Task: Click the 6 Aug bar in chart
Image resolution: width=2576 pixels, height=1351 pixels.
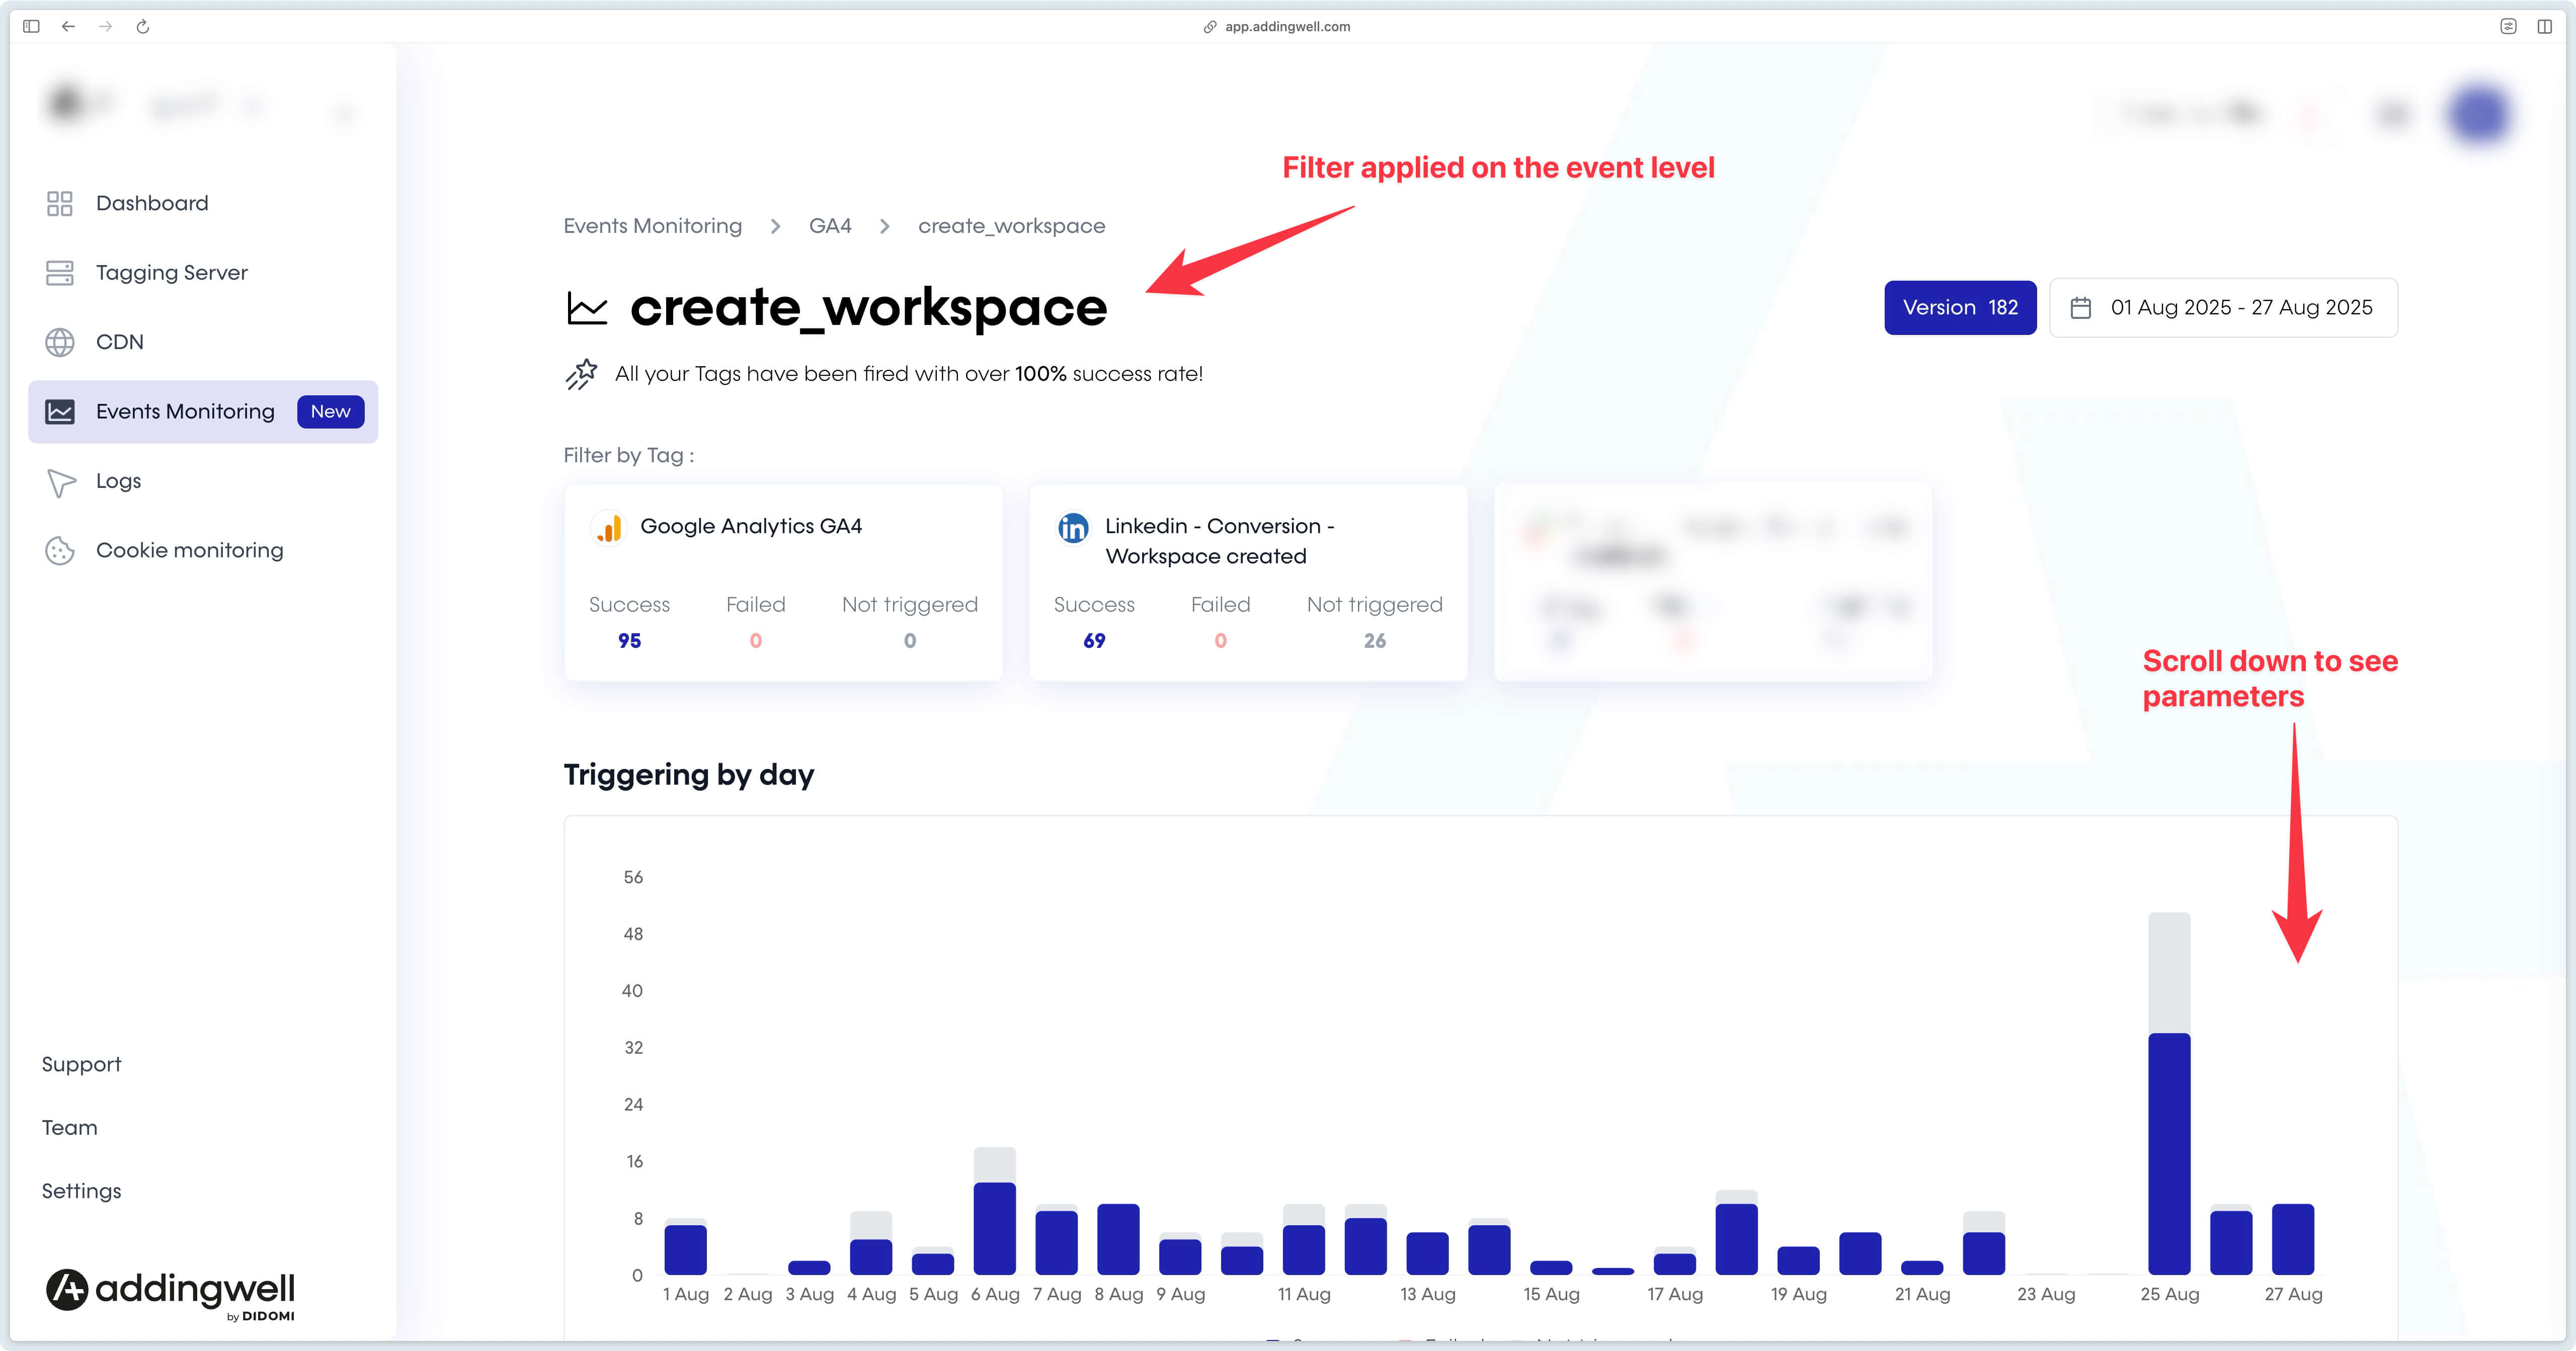Action: 994,1211
